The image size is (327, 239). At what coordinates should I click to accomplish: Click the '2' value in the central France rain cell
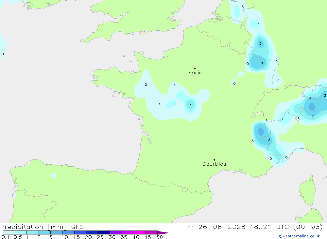click(190, 104)
